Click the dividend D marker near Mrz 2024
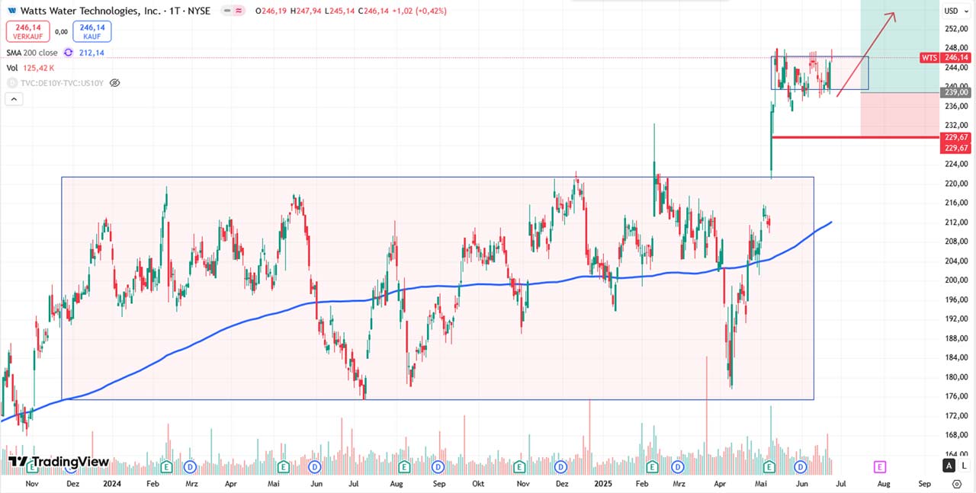The width and height of the screenshot is (976, 493). point(191,466)
